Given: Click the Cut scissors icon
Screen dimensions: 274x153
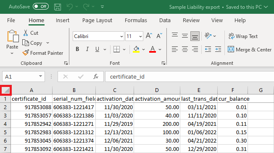Looking at the screenshot, I should [26, 33].
